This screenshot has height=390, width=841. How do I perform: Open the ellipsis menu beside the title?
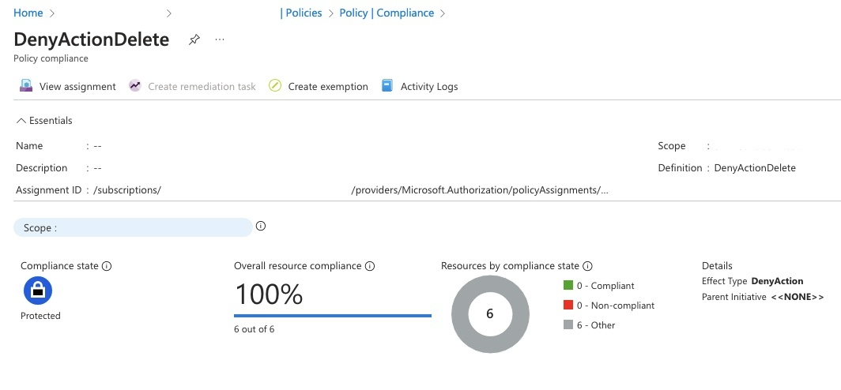pos(220,39)
